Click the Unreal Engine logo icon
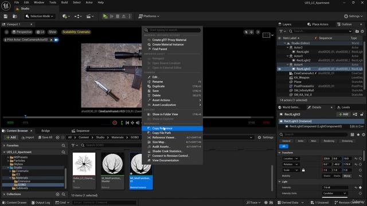Viewport: 367px width, 206px height. click(x=6, y=6)
